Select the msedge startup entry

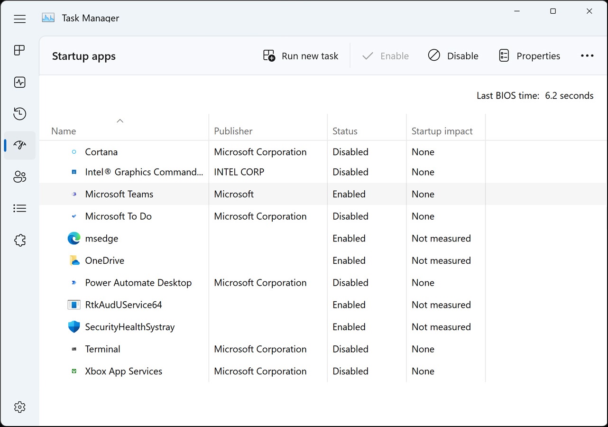101,239
